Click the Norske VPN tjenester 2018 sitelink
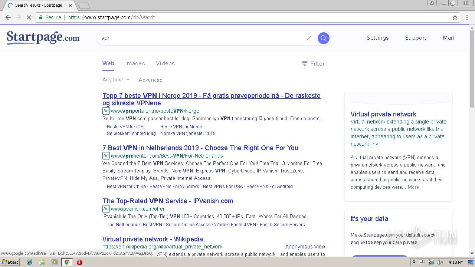The width and height of the screenshot is (475, 267). pyautogui.click(x=188, y=133)
